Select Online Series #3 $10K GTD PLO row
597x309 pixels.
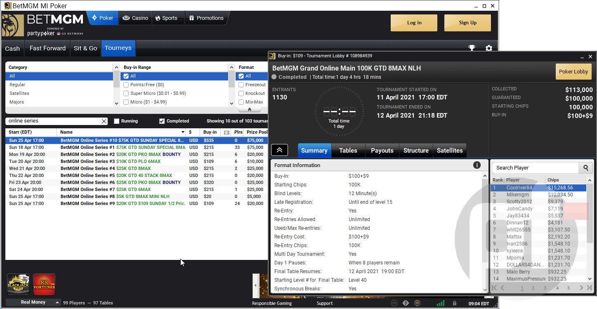tap(137, 161)
